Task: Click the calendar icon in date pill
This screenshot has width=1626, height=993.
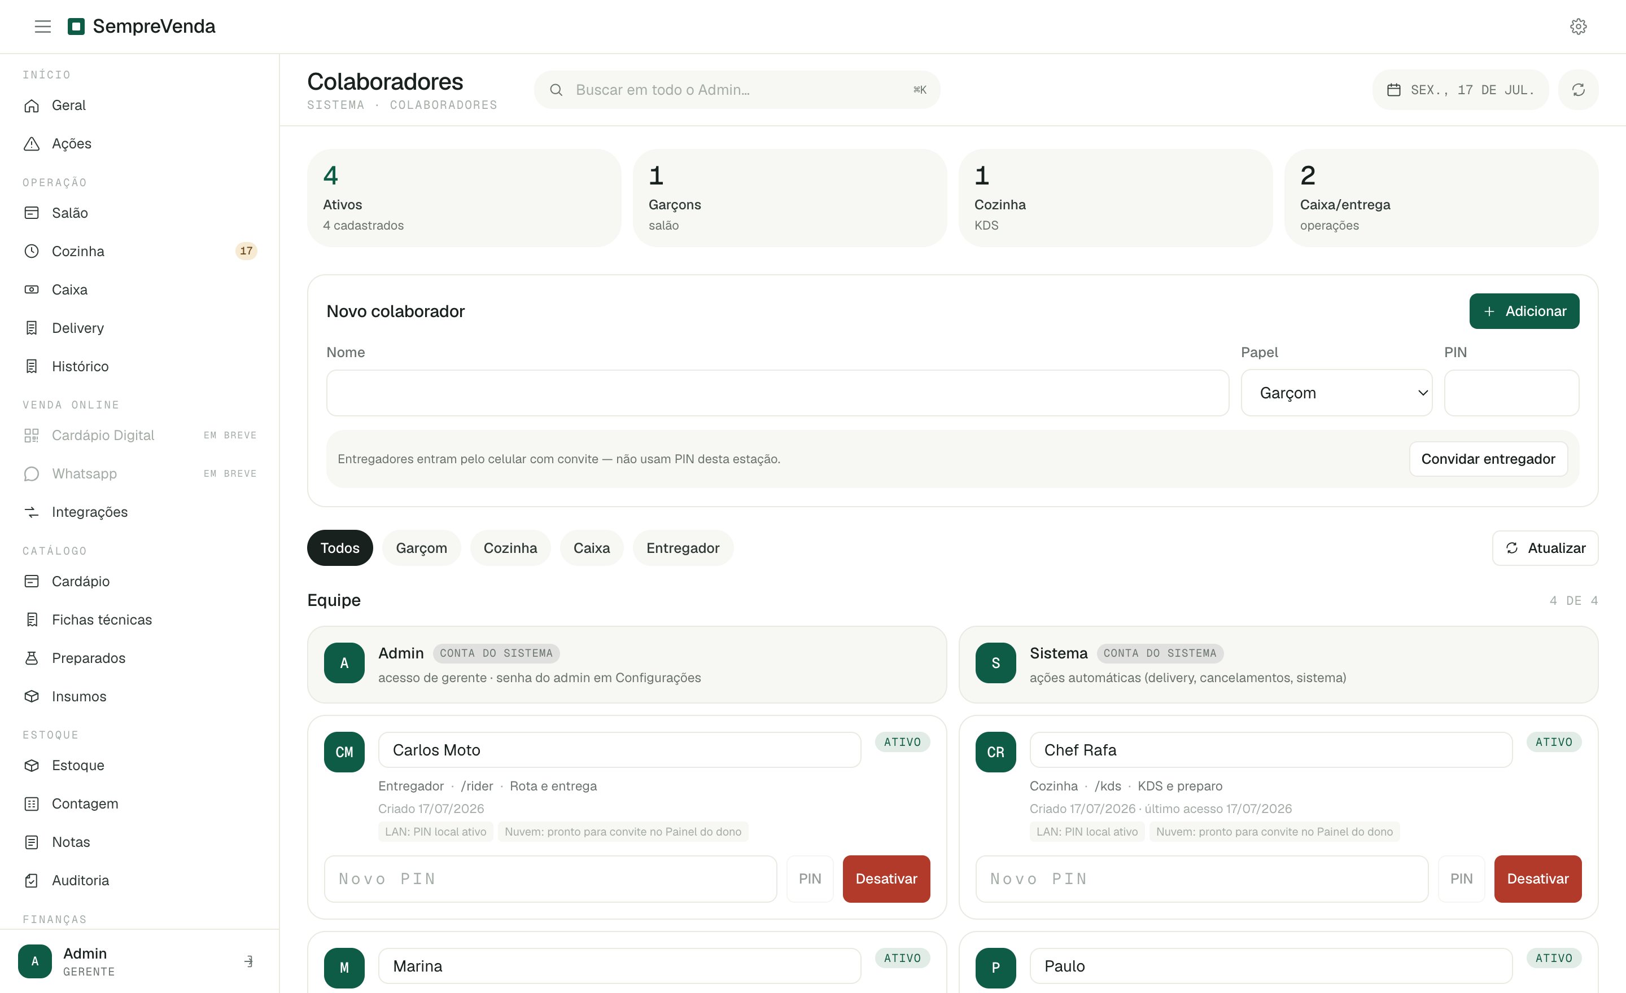Action: coord(1394,90)
